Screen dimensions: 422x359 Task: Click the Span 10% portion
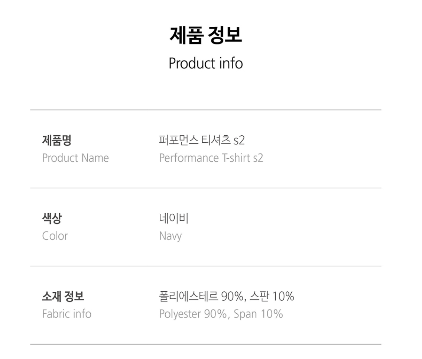click(258, 314)
